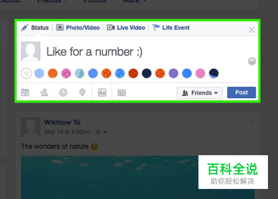Image resolution: width=278 pixels, height=199 pixels.
Task: Open the feeling/activity smiley icon
Action: pos(63,92)
